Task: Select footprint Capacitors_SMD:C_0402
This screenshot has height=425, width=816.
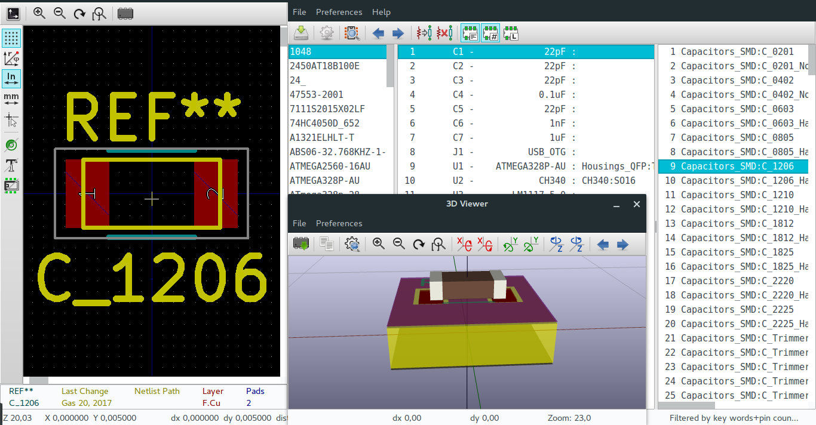Action: tap(733, 81)
